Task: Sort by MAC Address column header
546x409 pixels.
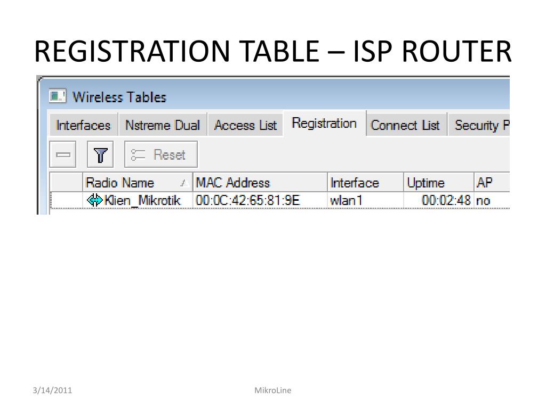Action: [260, 183]
